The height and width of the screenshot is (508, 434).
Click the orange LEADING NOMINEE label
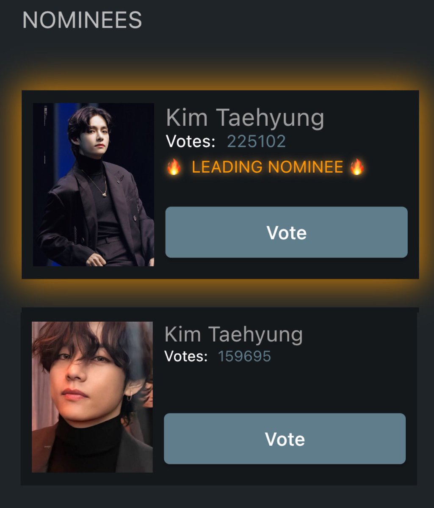point(267,167)
